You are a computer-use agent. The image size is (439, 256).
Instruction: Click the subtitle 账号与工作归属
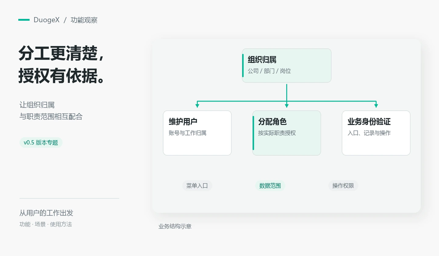[187, 133]
